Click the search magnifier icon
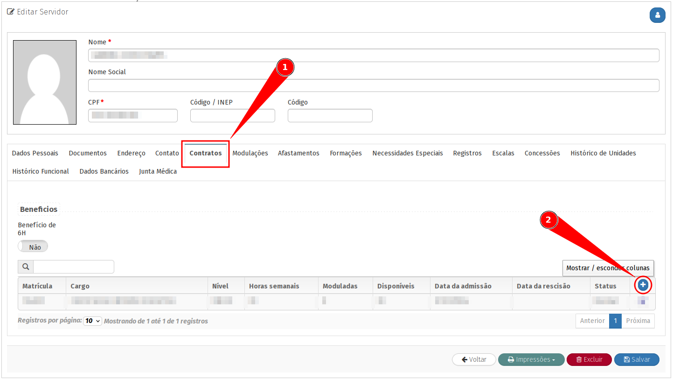 [x=26, y=267]
